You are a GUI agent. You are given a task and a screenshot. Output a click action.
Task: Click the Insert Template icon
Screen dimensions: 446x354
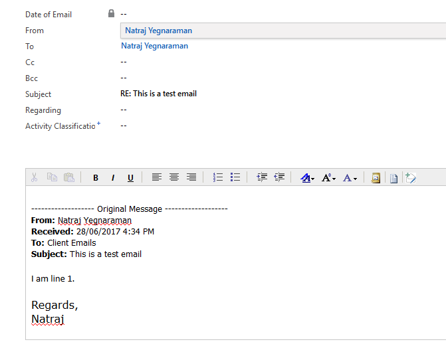(x=376, y=178)
